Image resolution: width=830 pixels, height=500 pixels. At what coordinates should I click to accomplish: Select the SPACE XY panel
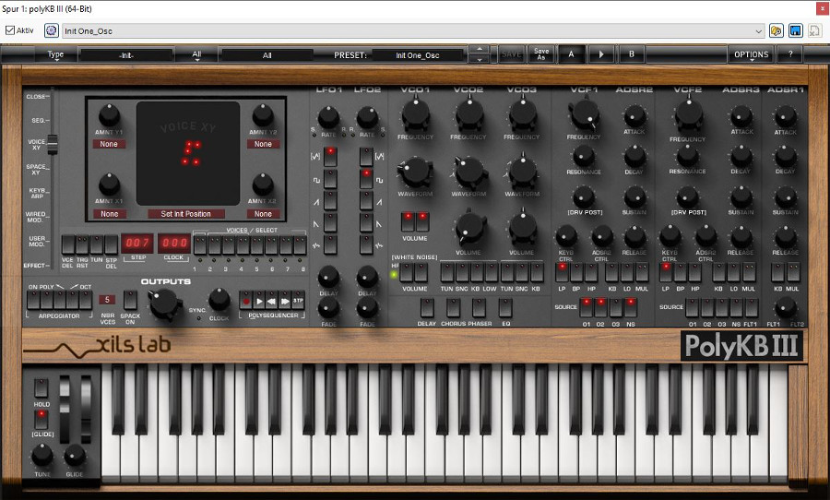point(36,169)
